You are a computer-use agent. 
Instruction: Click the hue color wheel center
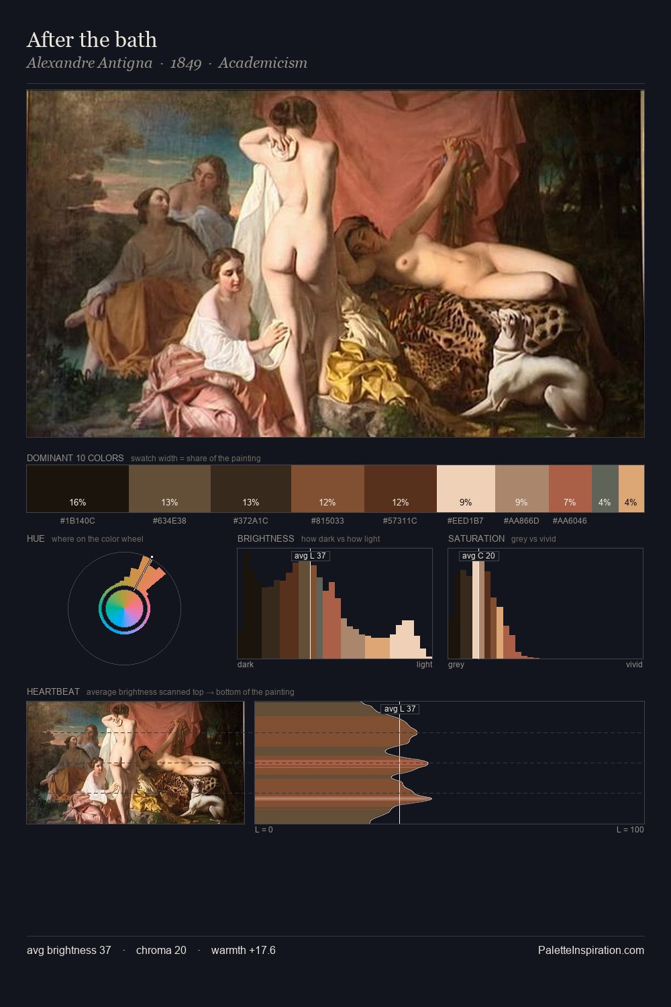tap(124, 609)
